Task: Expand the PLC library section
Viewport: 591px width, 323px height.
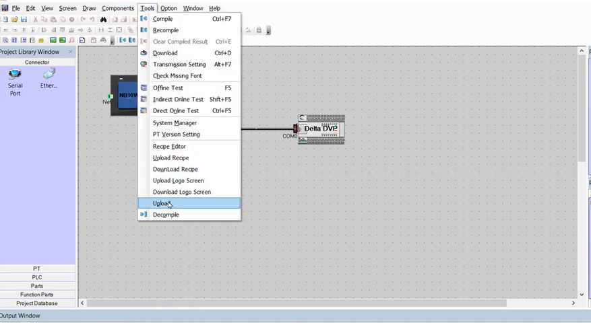Action: tap(37, 277)
